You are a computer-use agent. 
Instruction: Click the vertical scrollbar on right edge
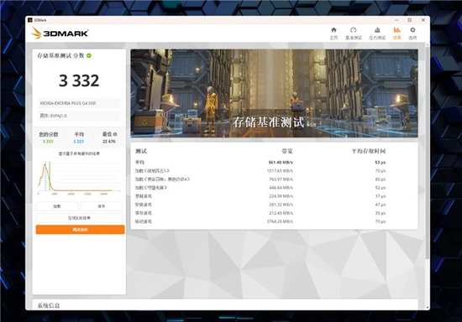(428, 153)
